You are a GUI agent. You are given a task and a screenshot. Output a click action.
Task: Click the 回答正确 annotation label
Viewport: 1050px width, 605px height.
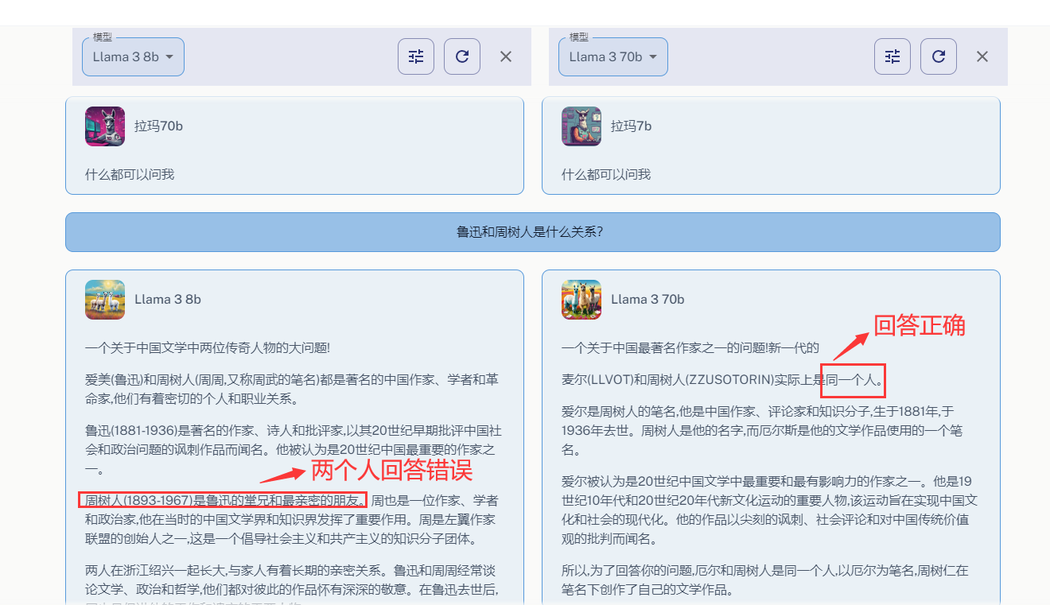coord(919,326)
